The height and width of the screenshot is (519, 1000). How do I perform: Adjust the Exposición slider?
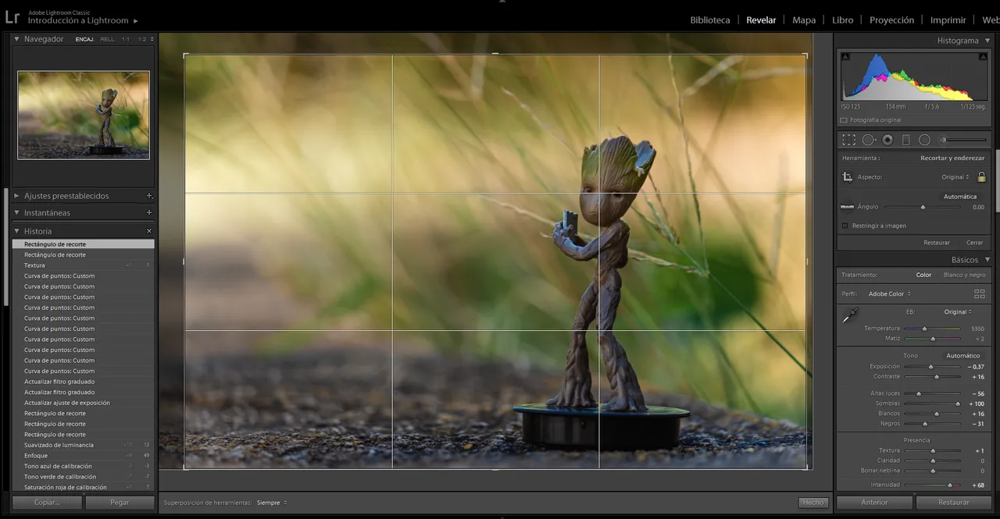[930, 366]
